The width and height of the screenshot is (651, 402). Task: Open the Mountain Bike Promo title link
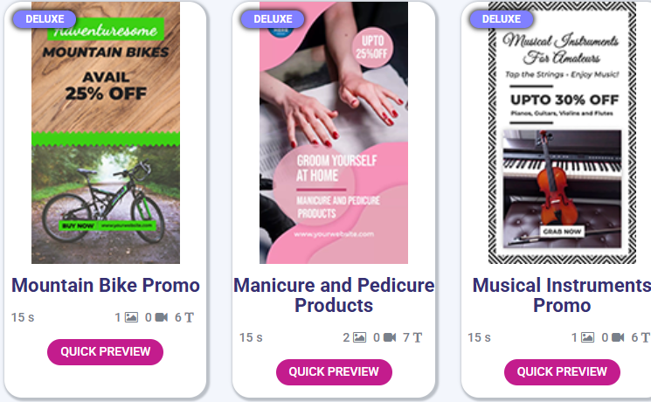pos(106,285)
